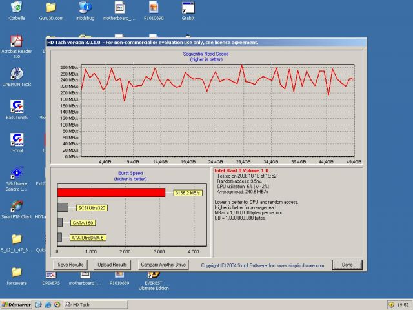Open the bottom-row motherboard_ file icon
The image size is (413, 310).
pos(85,278)
